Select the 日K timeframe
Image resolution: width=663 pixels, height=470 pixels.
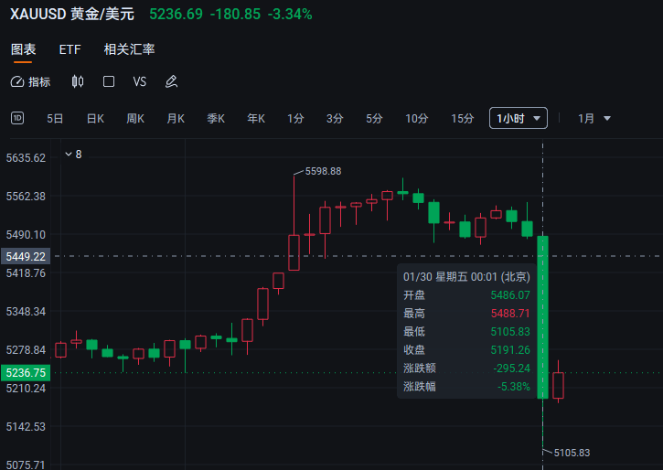click(x=95, y=118)
